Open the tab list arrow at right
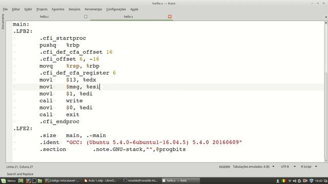Viewport: 328px width, 184px height. [326, 17]
